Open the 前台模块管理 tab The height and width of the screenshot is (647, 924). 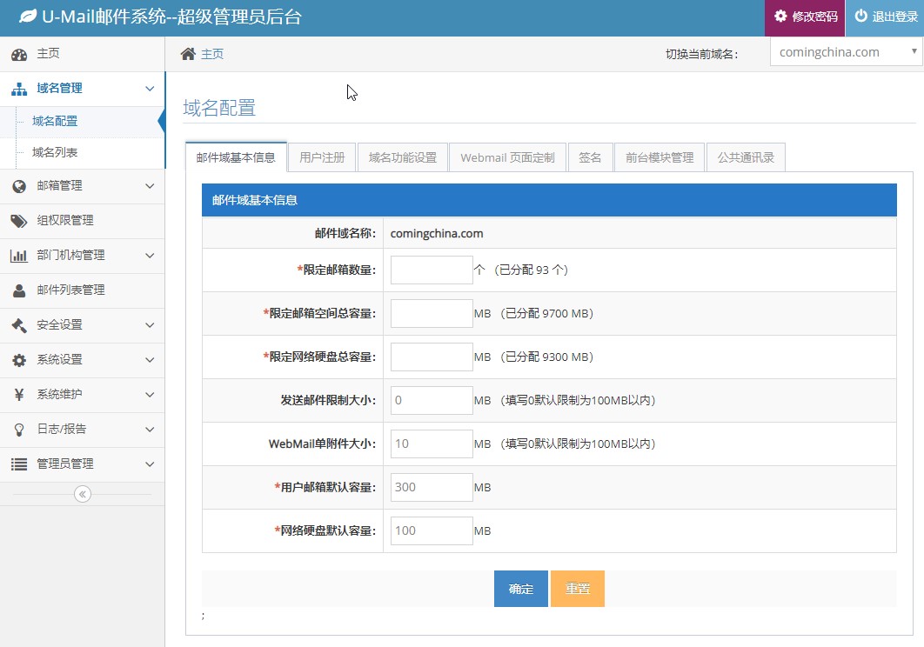660,157
